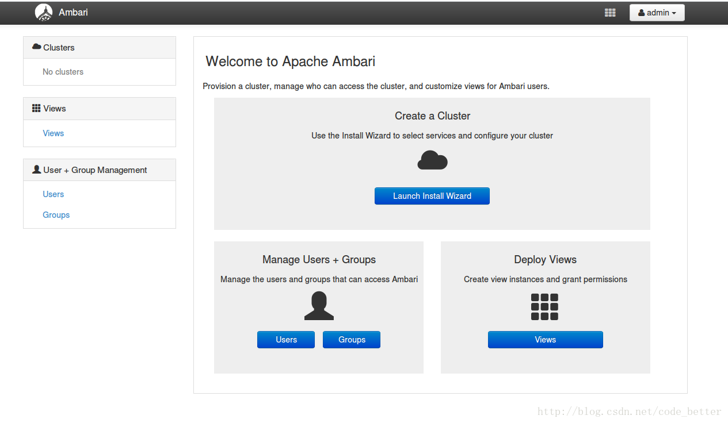
Task: Click 'Create view instances and grant permissions' text
Action: click(x=546, y=279)
